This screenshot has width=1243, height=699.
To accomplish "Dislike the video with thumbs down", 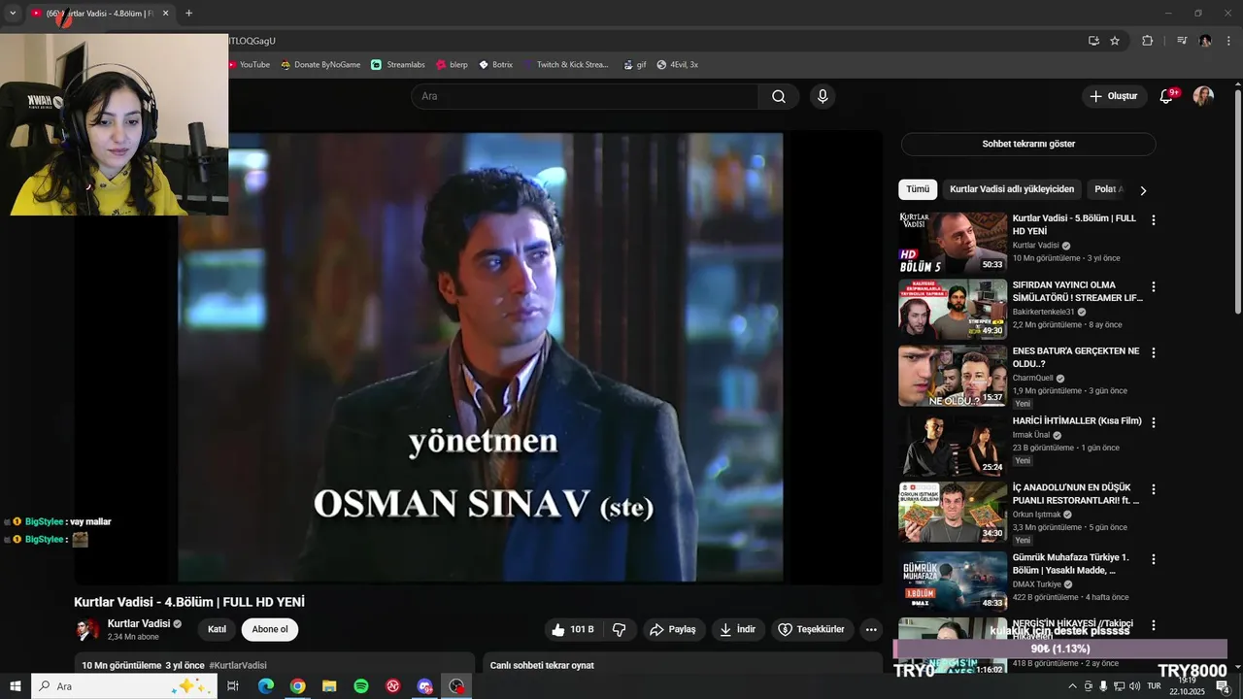I will pos(620,629).
